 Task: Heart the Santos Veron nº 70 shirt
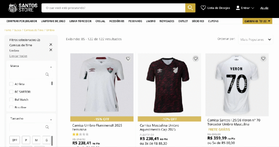[263, 59]
